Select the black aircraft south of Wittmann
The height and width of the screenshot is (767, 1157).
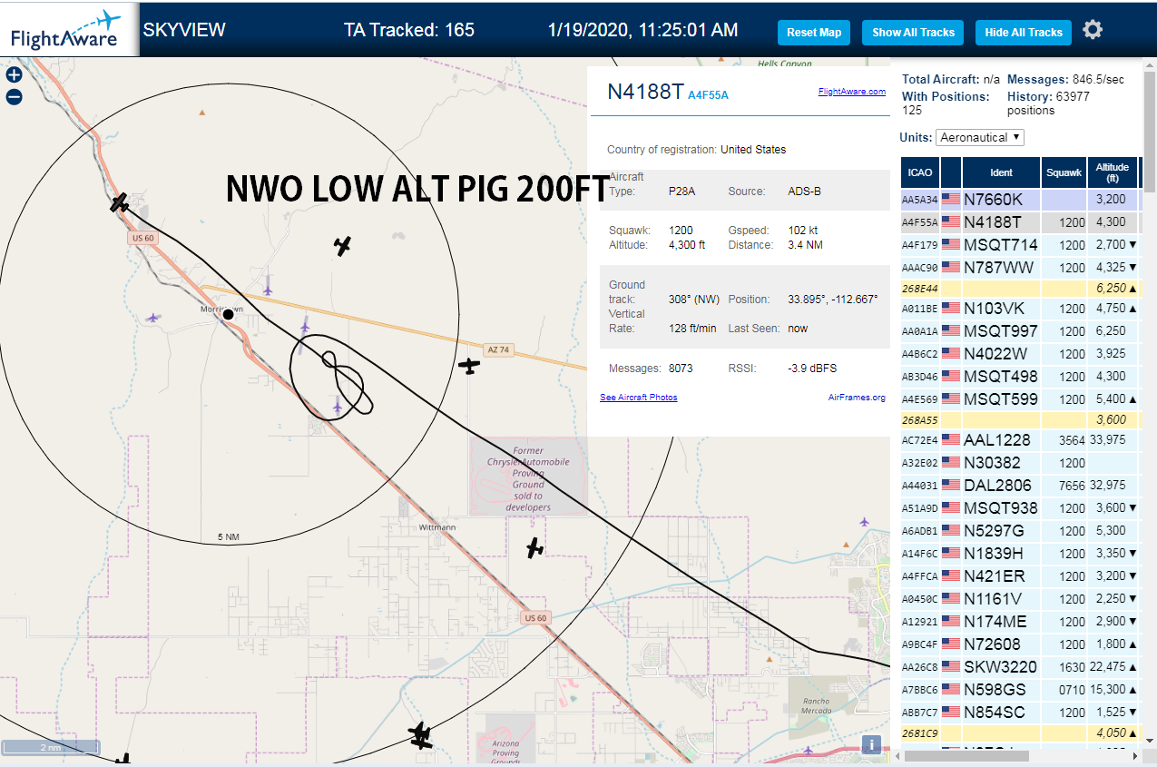[x=535, y=547]
